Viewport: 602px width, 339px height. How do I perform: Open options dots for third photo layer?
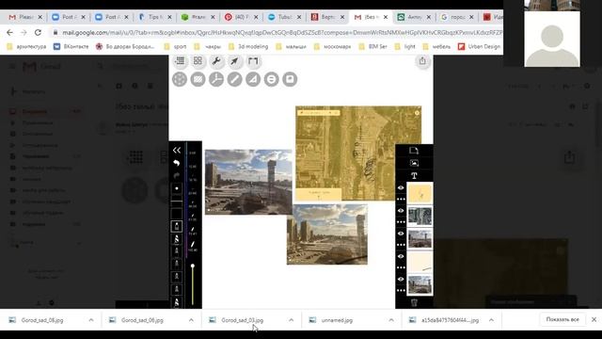[x=401, y=245]
